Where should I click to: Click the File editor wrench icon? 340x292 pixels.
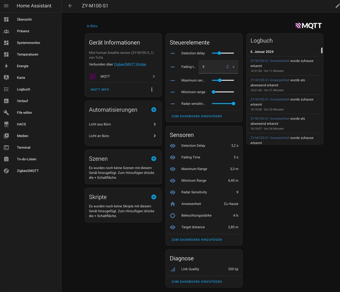(6, 112)
